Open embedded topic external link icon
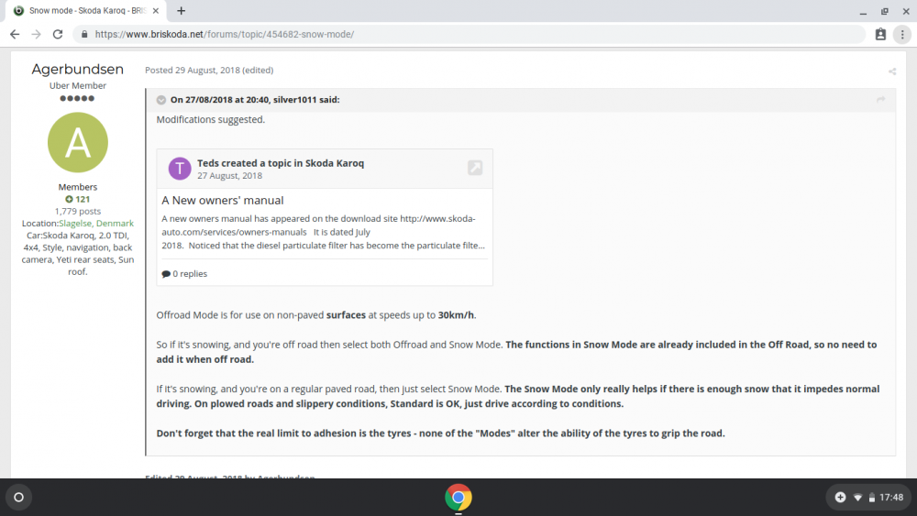The height and width of the screenshot is (516, 917). pos(475,168)
